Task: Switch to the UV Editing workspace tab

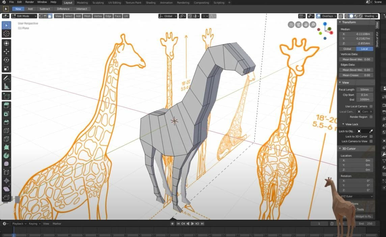Action: point(114,3)
